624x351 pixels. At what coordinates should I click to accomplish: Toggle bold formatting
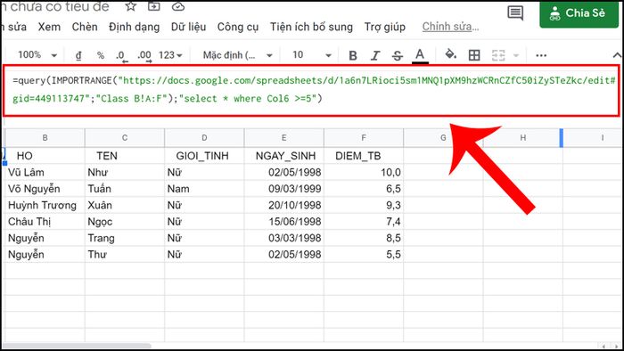[353, 55]
